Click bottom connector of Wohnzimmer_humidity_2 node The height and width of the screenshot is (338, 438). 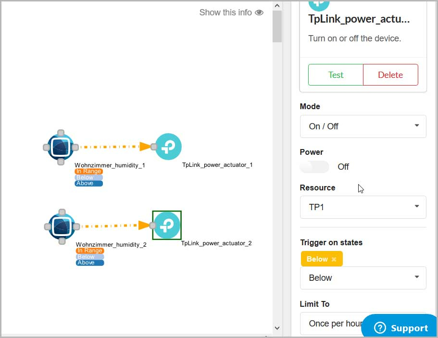62,241
